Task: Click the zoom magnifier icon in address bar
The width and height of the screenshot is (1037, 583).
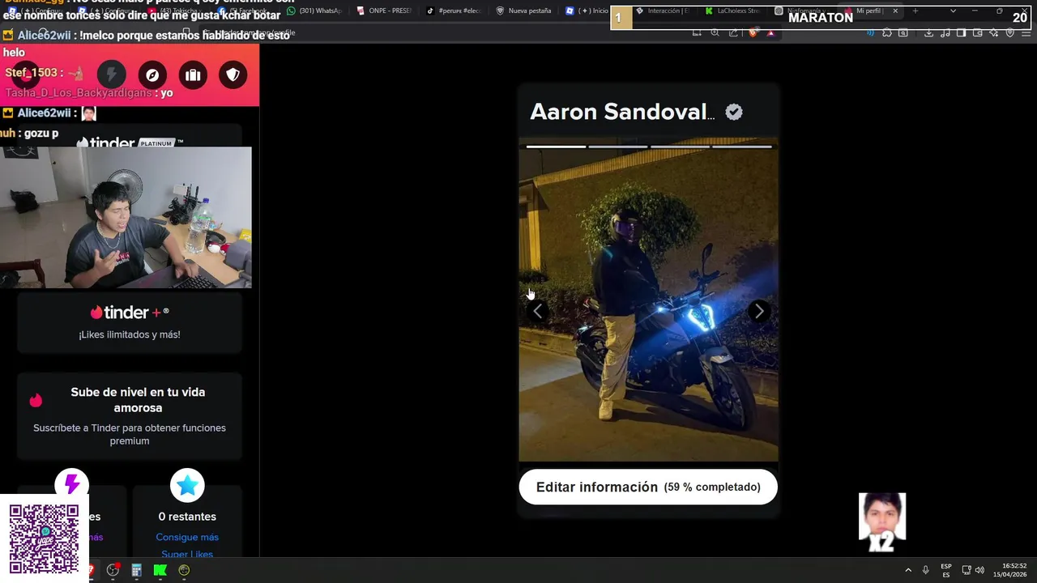Action: 715,32
